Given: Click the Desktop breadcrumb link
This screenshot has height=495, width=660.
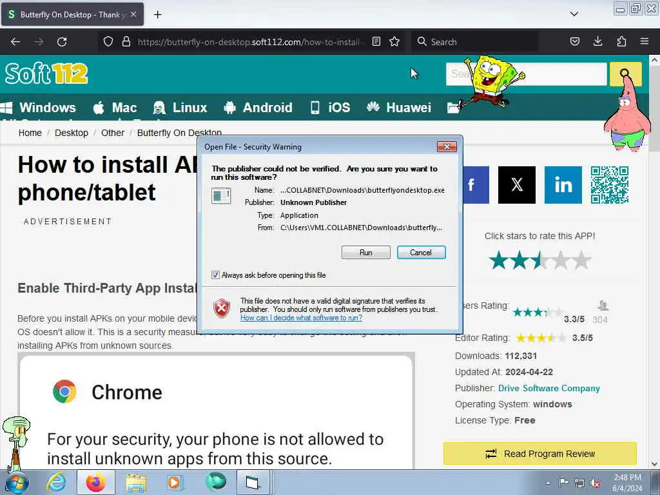Looking at the screenshot, I should pos(72,133).
